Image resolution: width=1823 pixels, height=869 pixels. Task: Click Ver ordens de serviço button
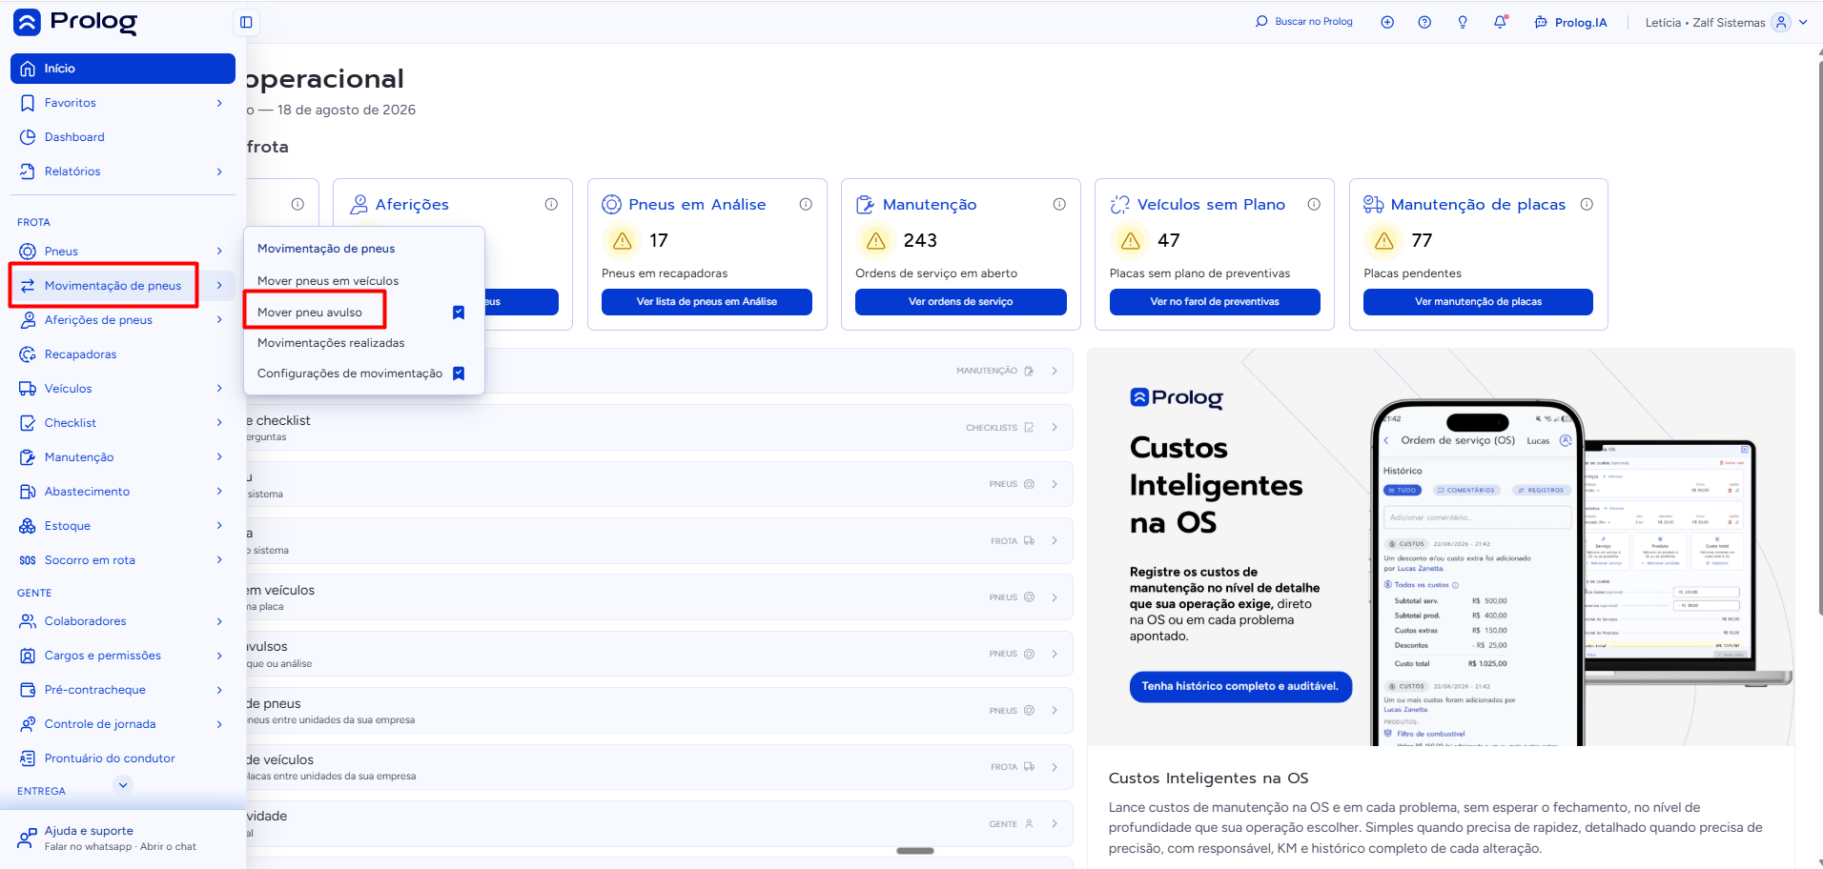(x=961, y=302)
